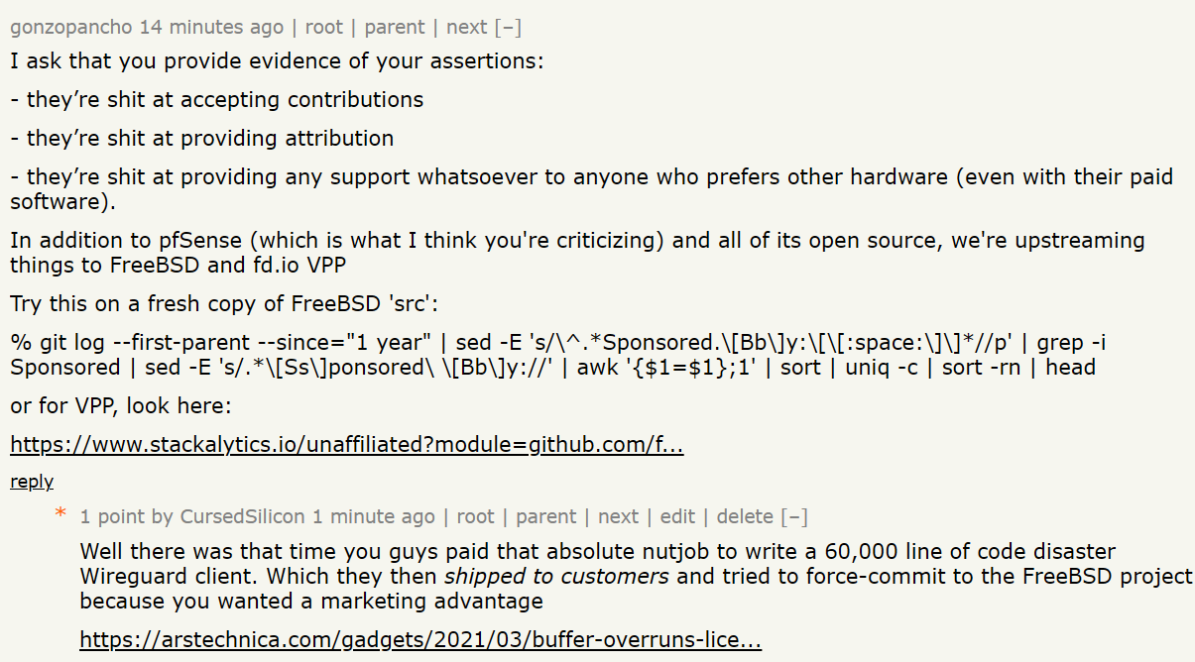
Task: Collapse gonzopancho's comment with [–] toggle
Action: pyautogui.click(x=508, y=28)
